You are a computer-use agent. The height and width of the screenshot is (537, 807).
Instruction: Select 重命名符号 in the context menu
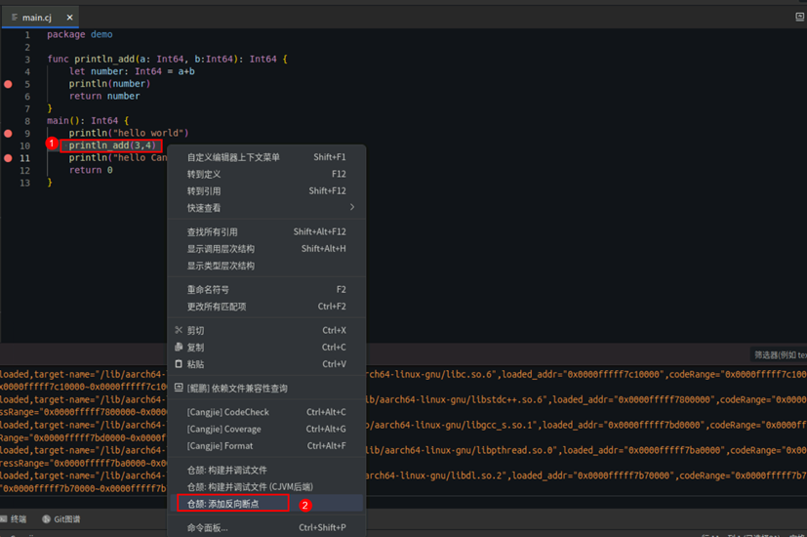[x=266, y=289]
